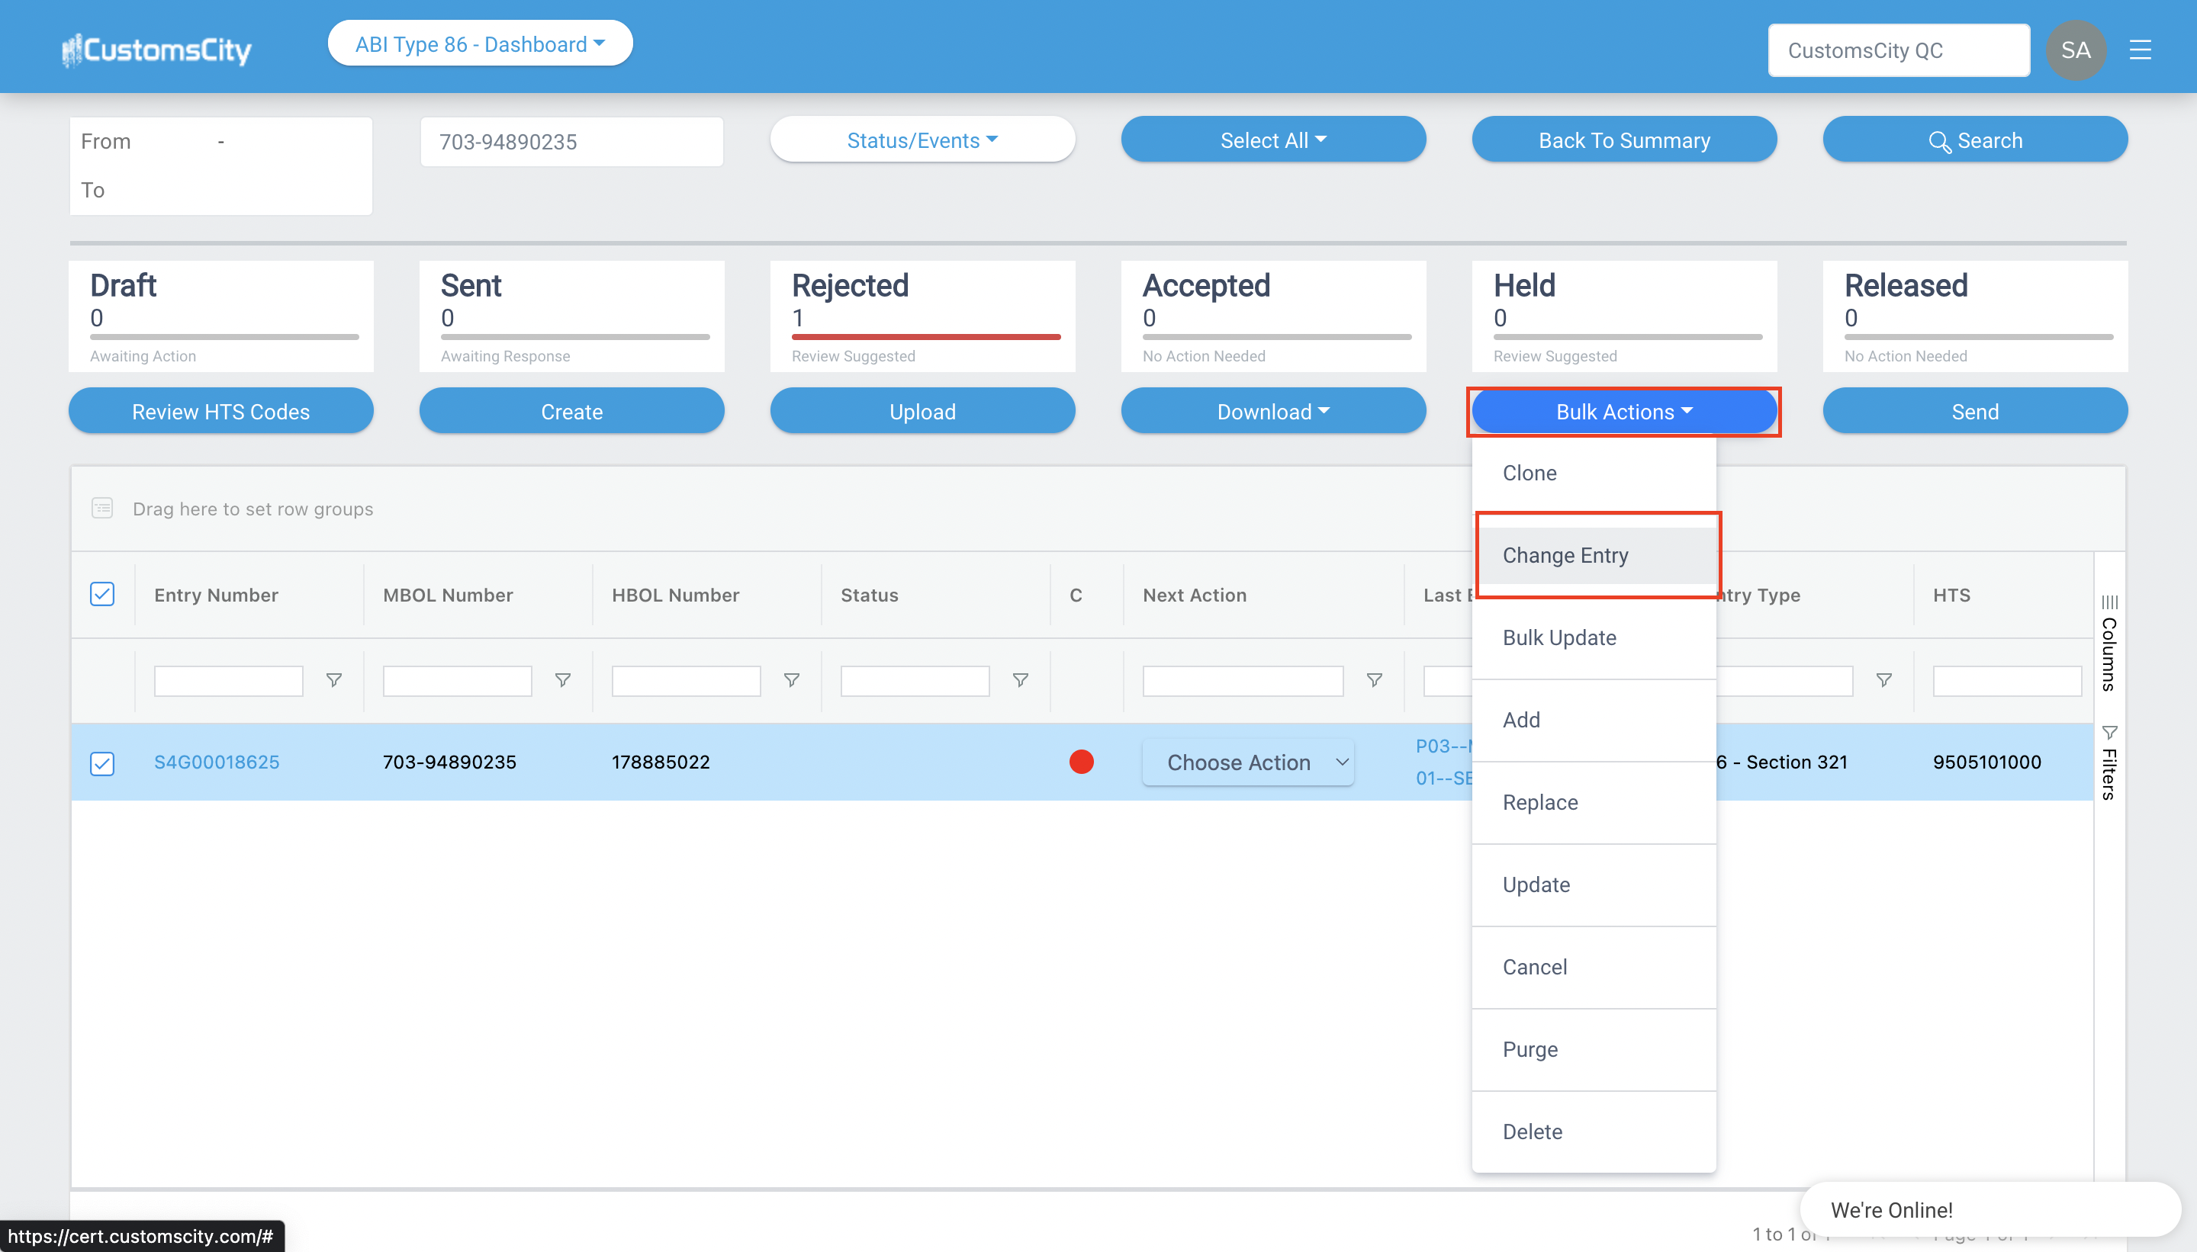The image size is (2197, 1252).
Task: Open Next Action filter funnel
Action: tap(1375, 680)
